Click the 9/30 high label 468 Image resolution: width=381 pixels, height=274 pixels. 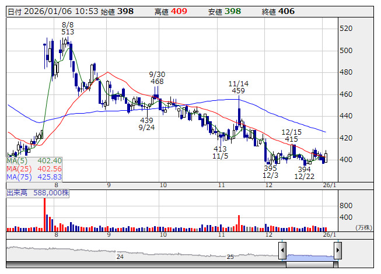click(157, 82)
